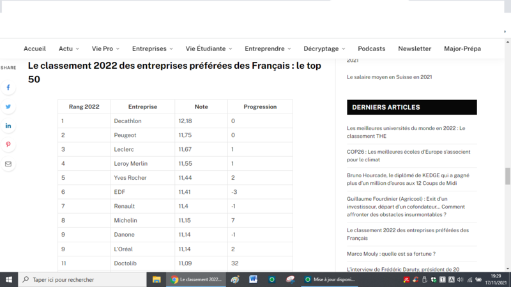
Task: Go to Podcasts page
Action: (372, 49)
